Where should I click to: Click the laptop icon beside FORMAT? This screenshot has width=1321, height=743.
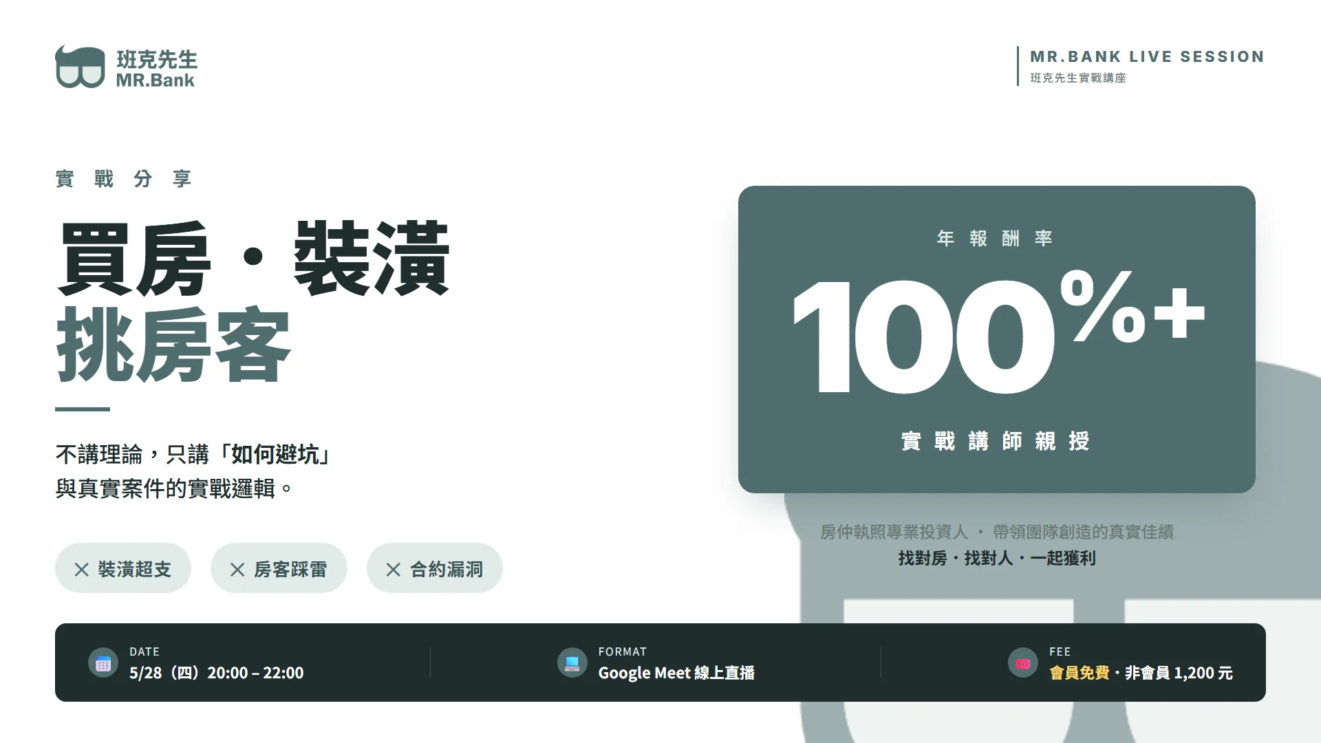click(x=572, y=663)
